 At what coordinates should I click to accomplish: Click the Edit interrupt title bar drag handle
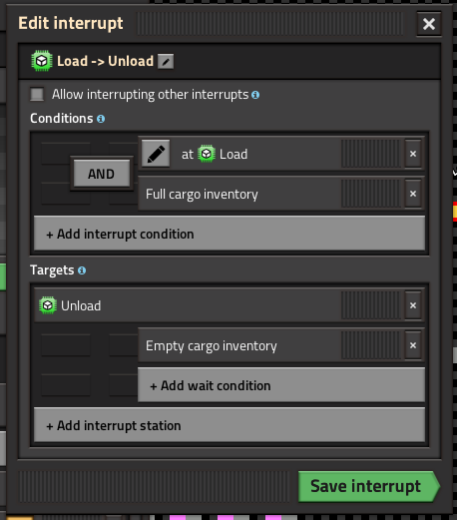(270, 24)
